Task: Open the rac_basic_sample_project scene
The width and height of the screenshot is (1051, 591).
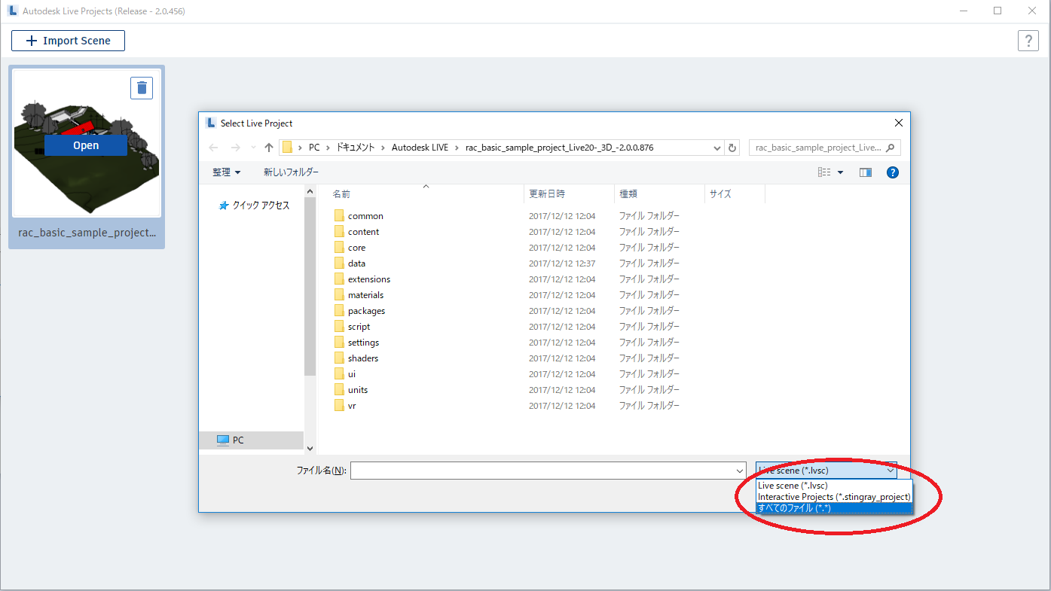Action: tap(86, 145)
